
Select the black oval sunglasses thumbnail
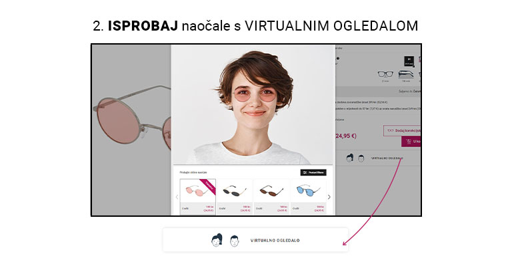point(235,196)
